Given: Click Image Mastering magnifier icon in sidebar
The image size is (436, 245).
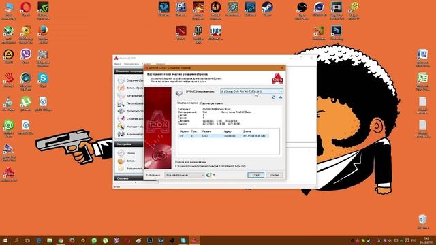Looking at the screenshot, I should (x=121, y=127).
